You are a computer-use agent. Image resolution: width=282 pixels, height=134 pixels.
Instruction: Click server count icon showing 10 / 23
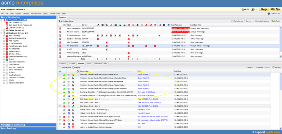(243, 9)
